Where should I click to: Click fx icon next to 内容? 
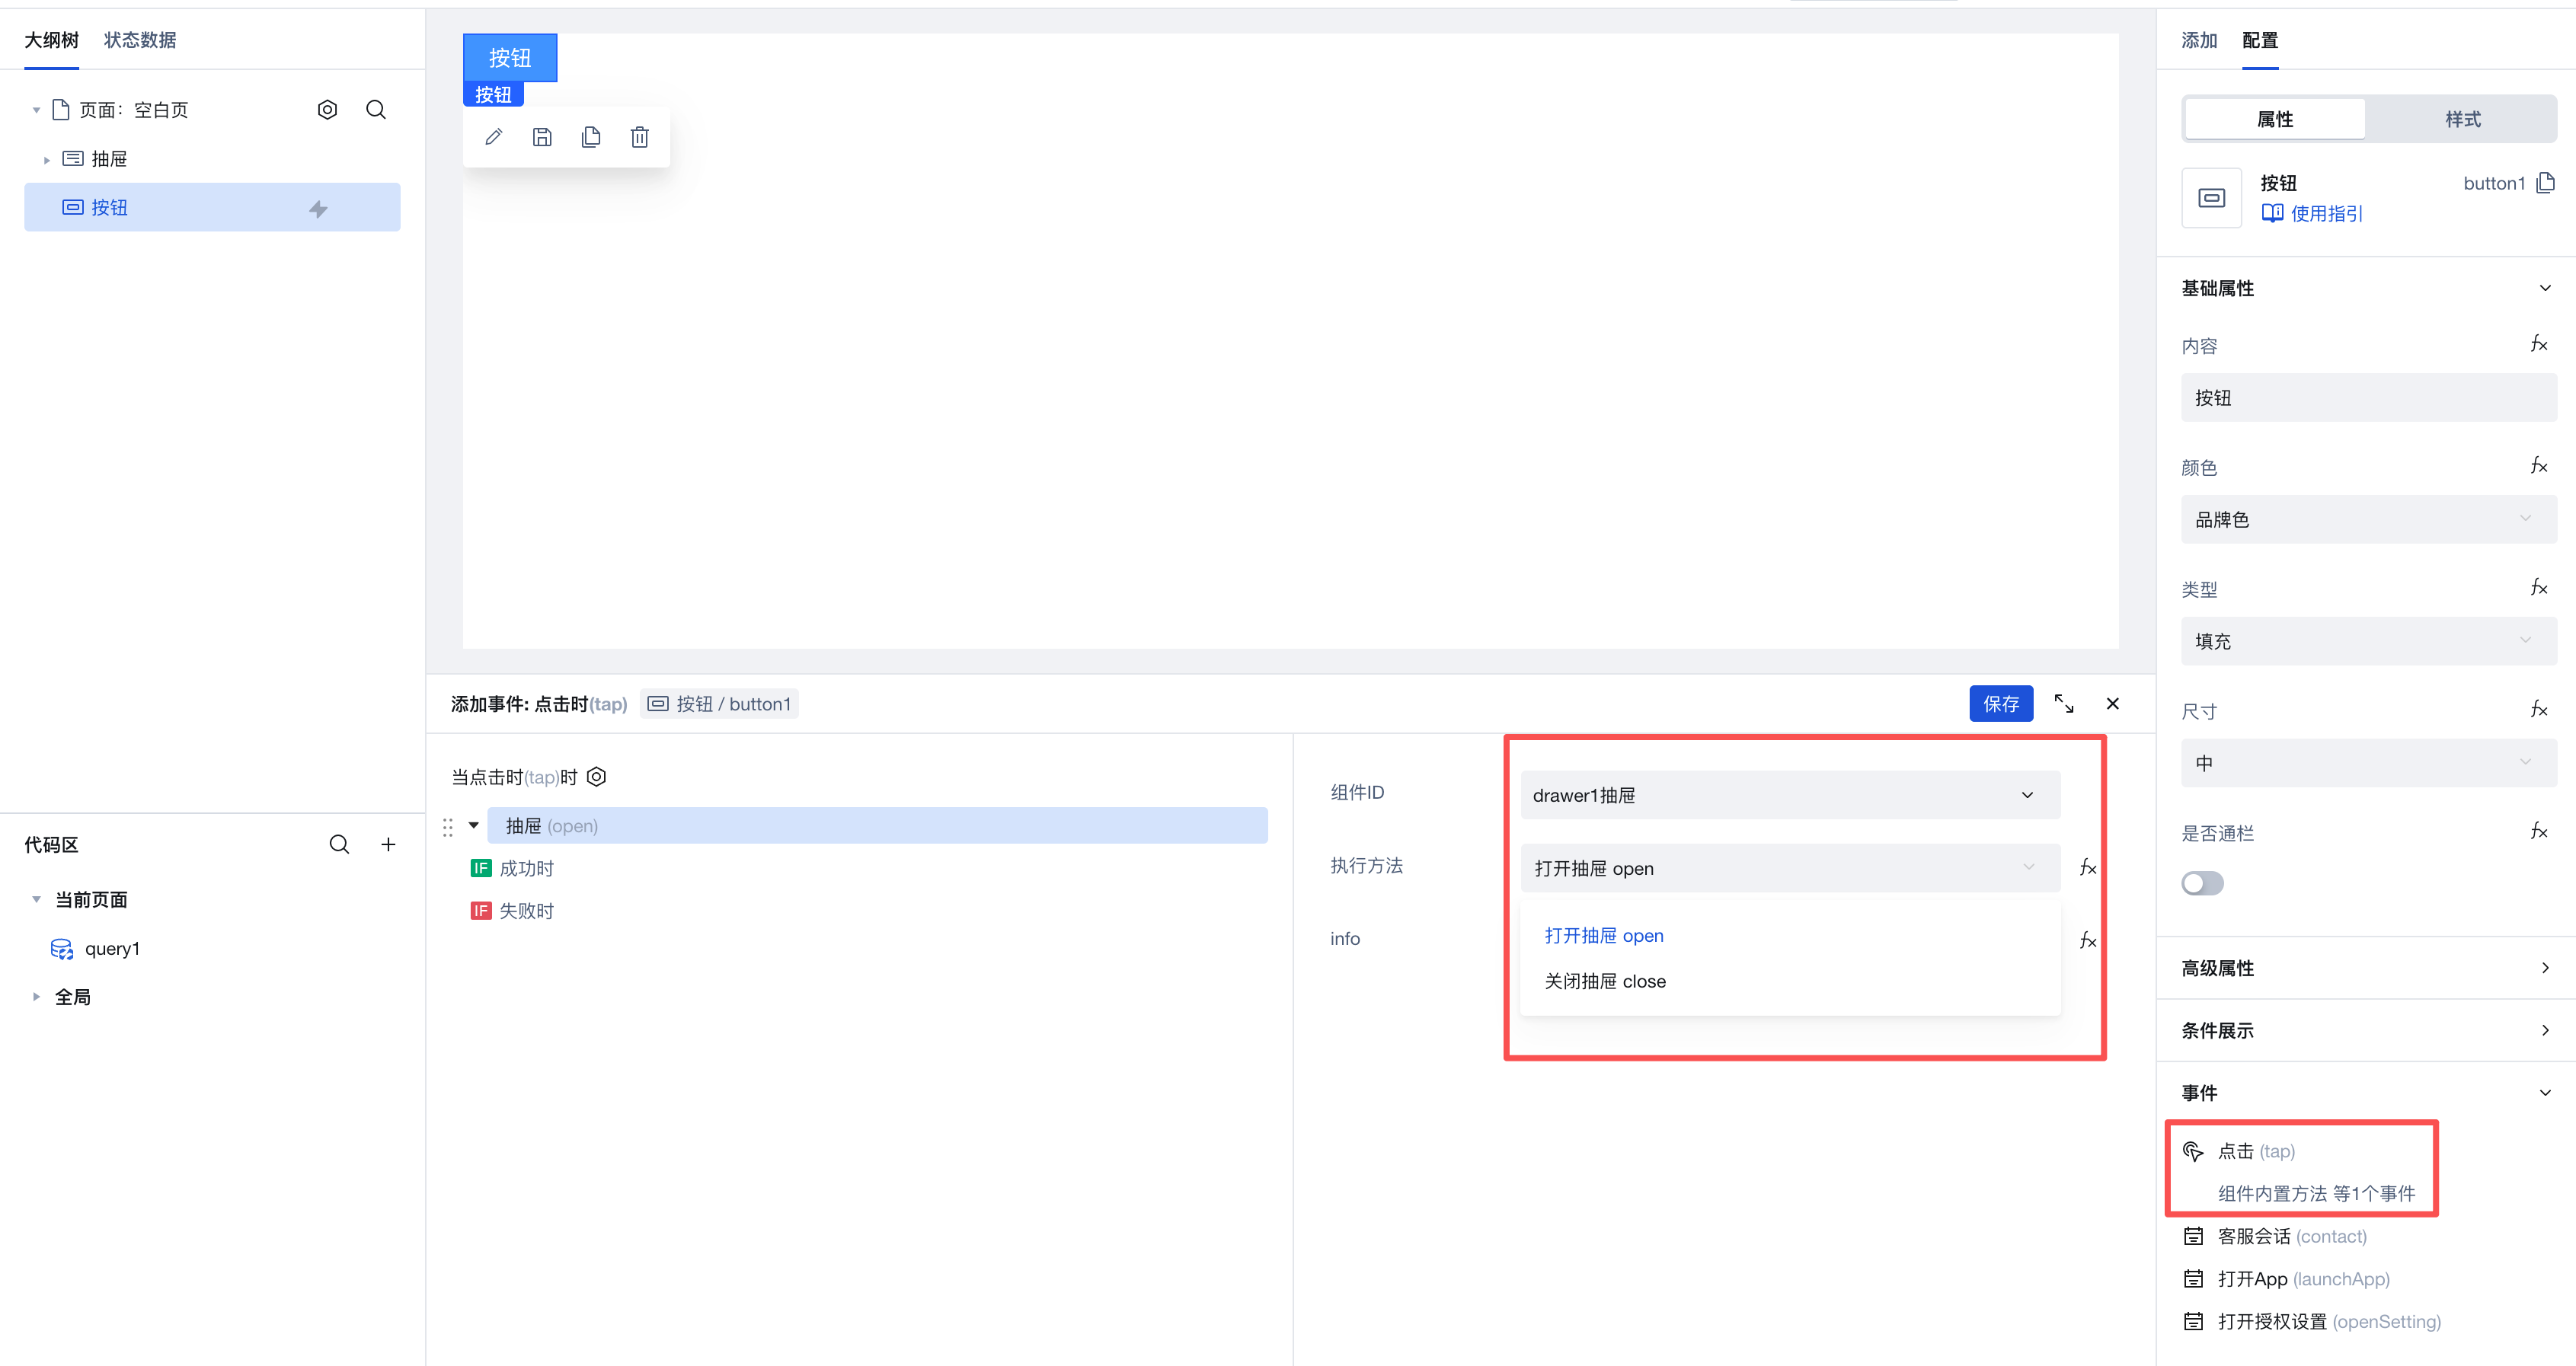[x=2538, y=345]
